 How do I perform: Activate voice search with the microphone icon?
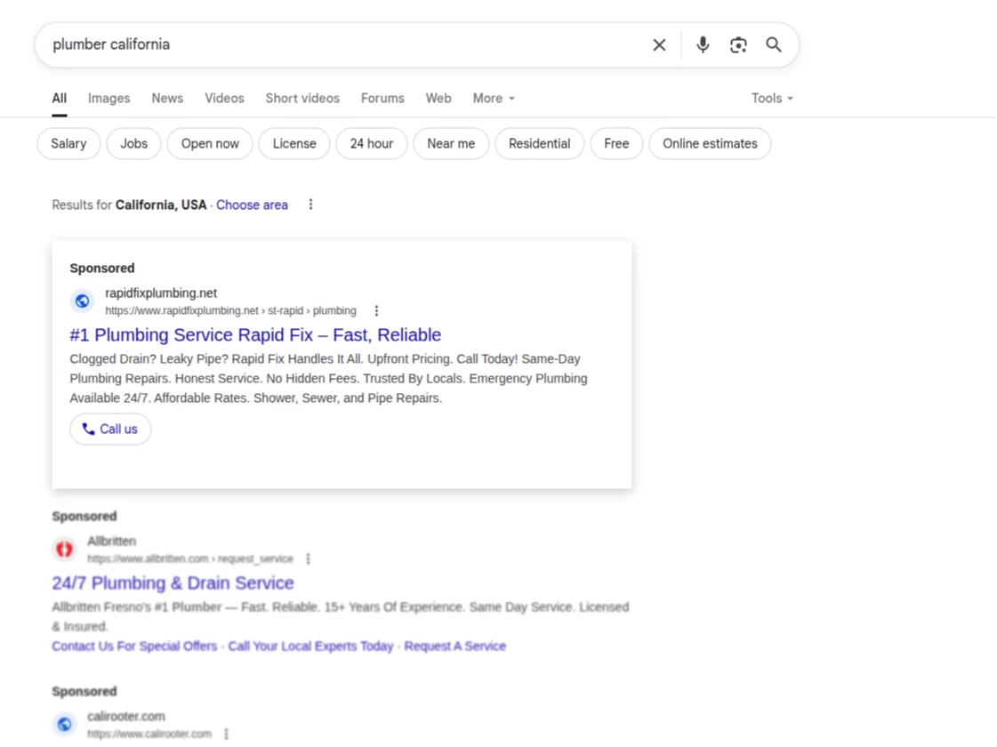coord(702,44)
